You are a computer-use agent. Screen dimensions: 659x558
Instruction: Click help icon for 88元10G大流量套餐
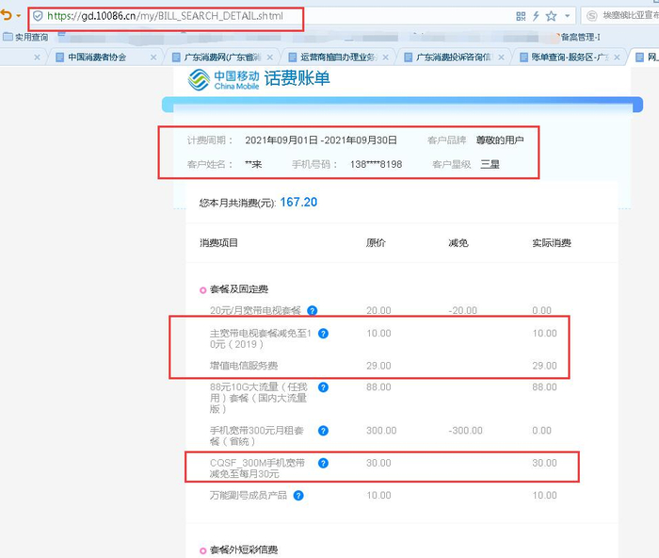[323, 387]
